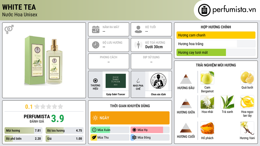Click the Phong cách card
The width and height of the screenshot is (260, 146).
[x=109, y=61]
